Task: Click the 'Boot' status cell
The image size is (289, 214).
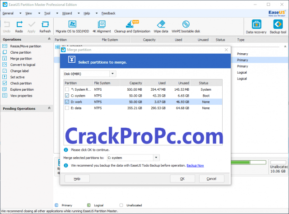Action: click(206, 96)
